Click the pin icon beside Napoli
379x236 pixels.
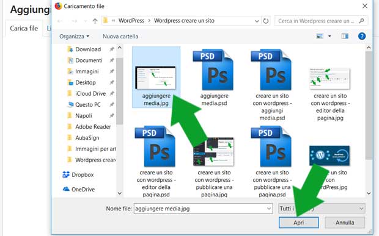[111, 116]
